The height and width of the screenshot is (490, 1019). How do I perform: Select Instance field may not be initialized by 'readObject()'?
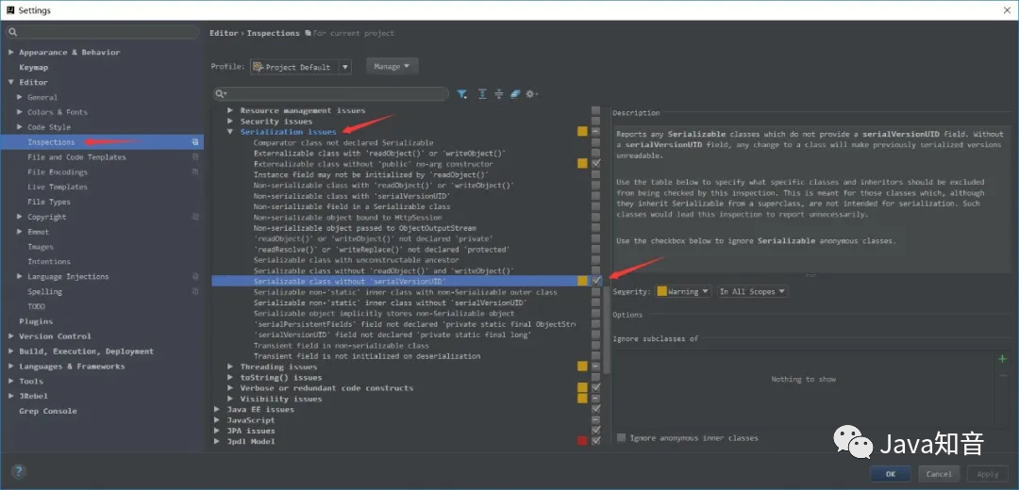coord(371,174)
